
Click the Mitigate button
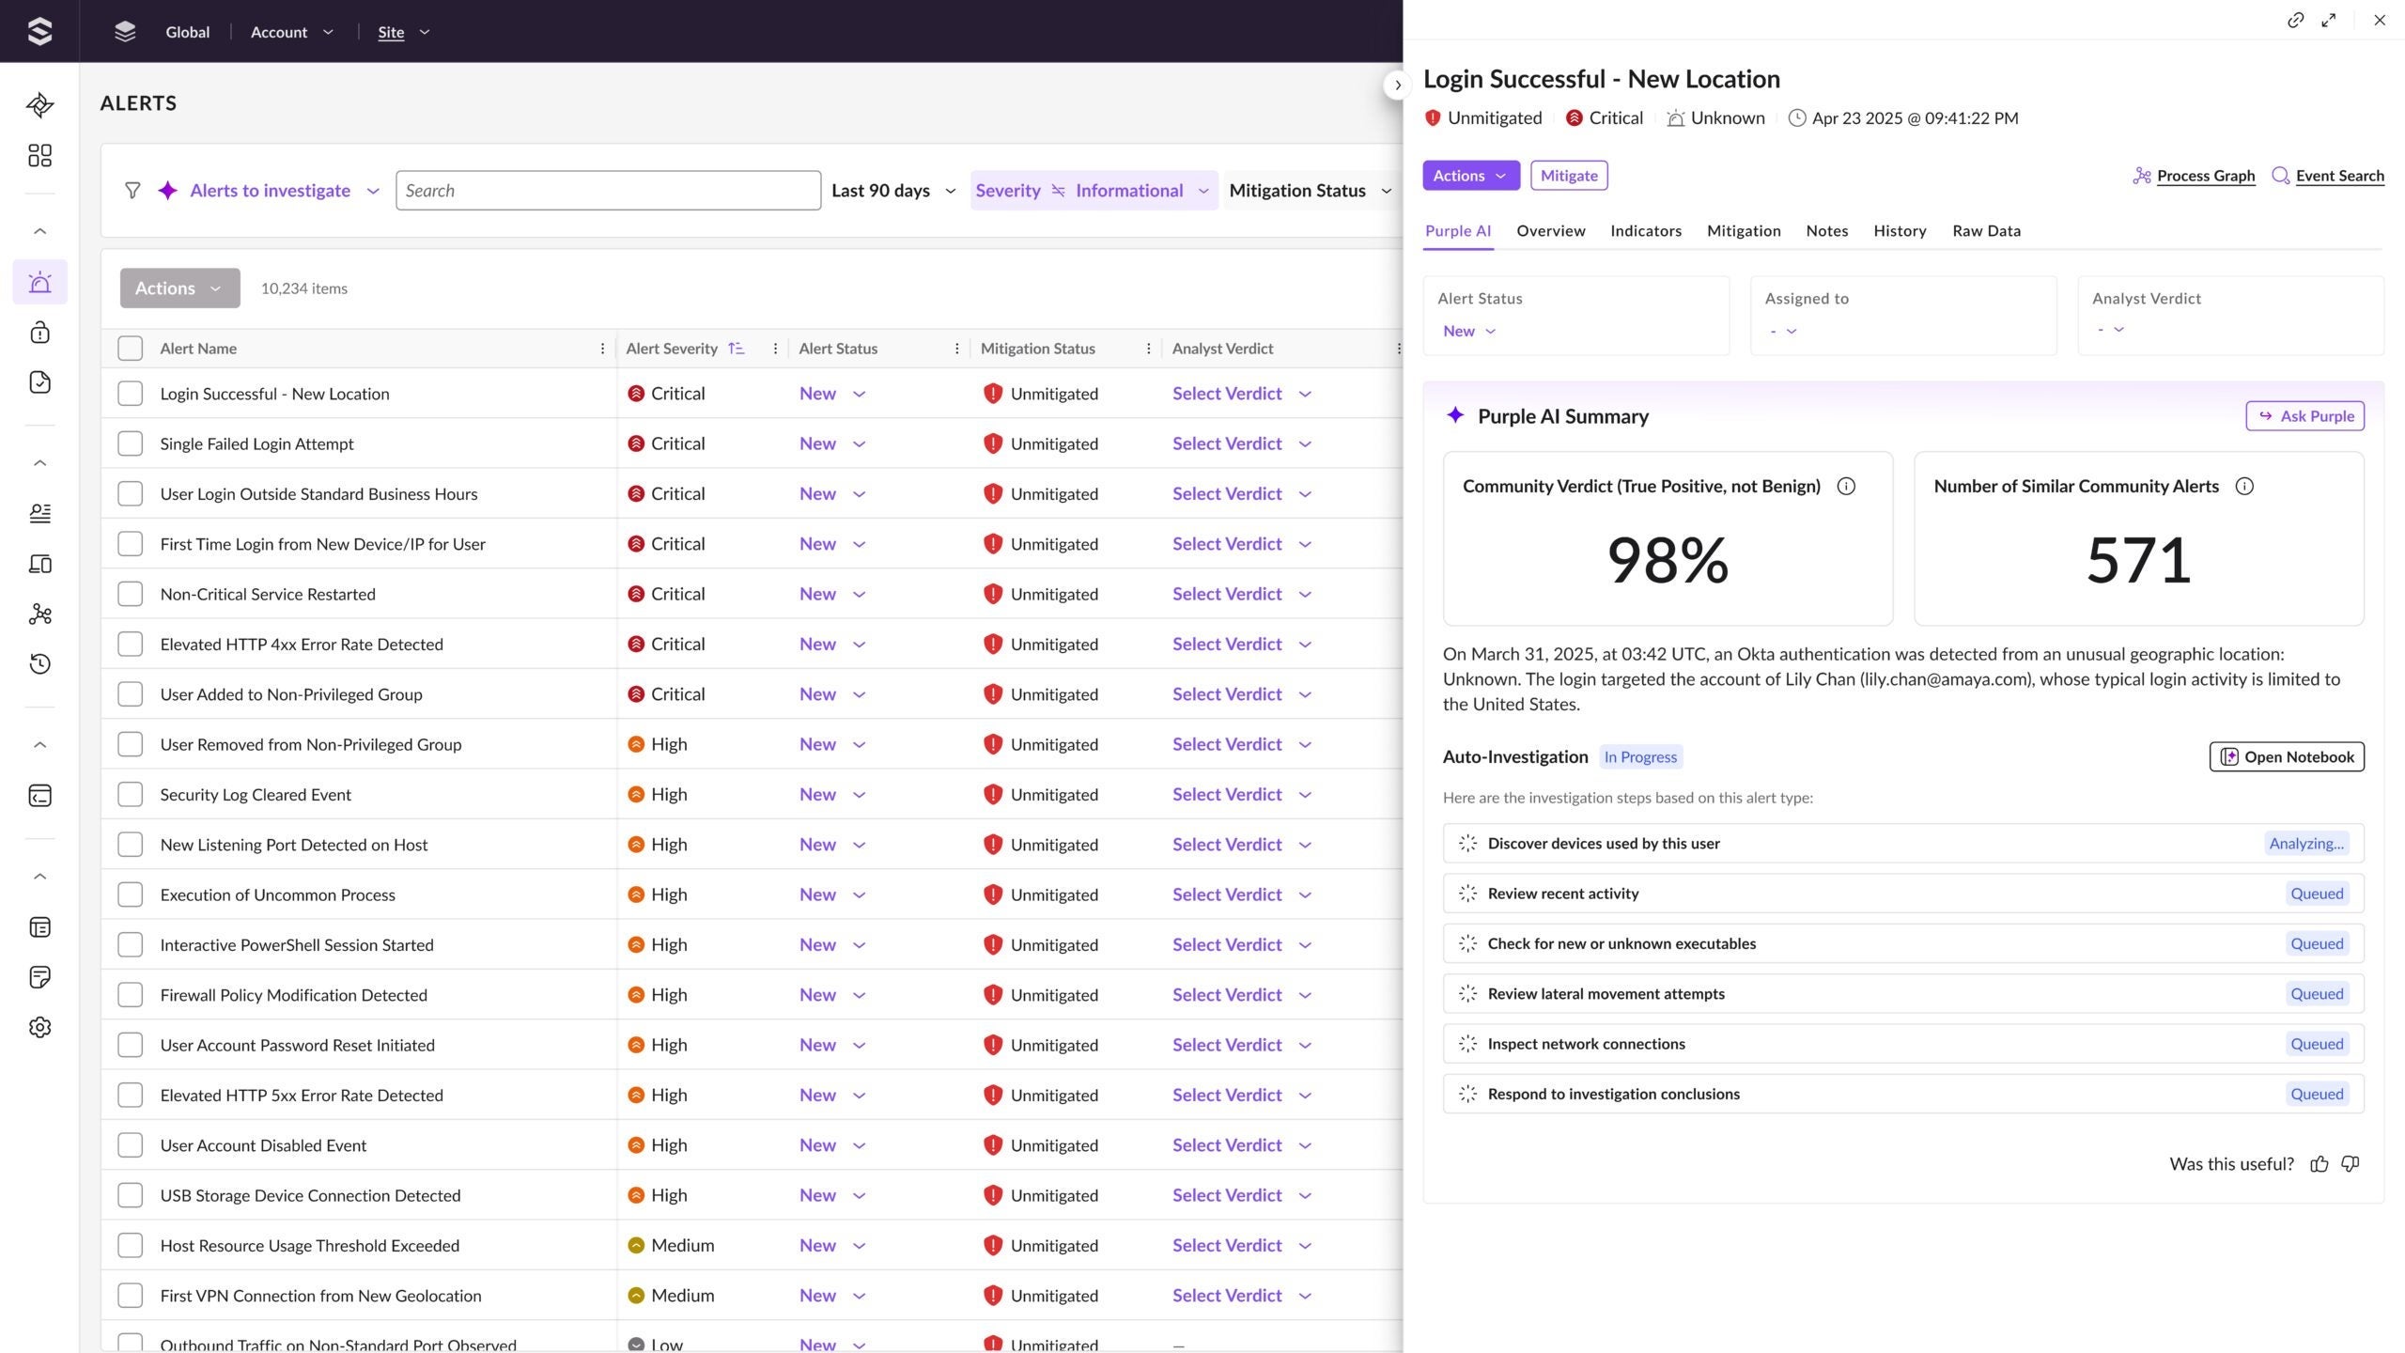coord(1568,176)
